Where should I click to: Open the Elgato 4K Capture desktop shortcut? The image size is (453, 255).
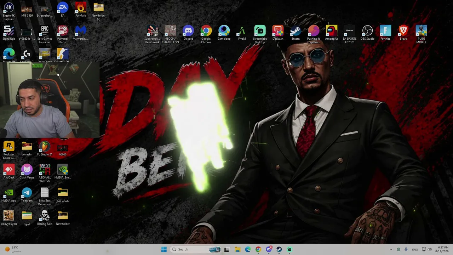pyautogui.click(x=9, y=11)
